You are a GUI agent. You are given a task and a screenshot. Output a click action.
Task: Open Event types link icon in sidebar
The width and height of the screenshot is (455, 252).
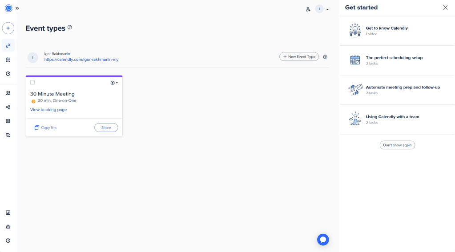[x=8, y=45]
